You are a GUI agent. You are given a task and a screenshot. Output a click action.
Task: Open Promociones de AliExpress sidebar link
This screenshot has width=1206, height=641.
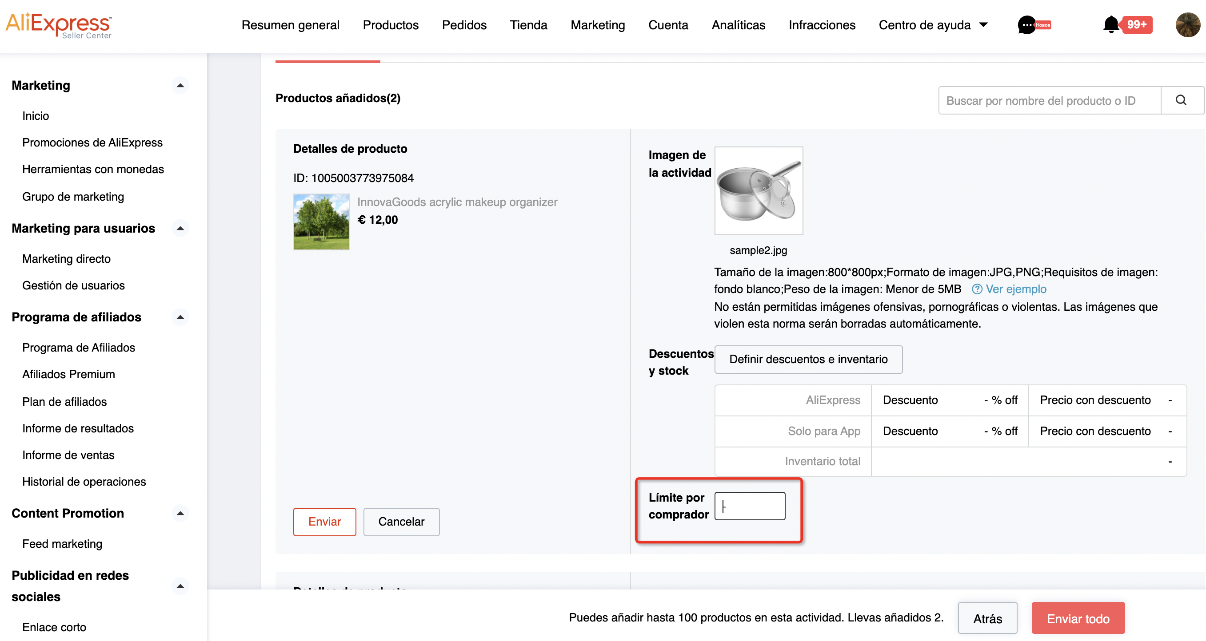click(x=92, y=142)
